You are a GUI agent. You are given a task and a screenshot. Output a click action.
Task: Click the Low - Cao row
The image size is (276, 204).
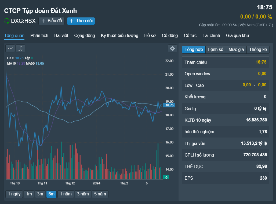[x=226, y=86]
